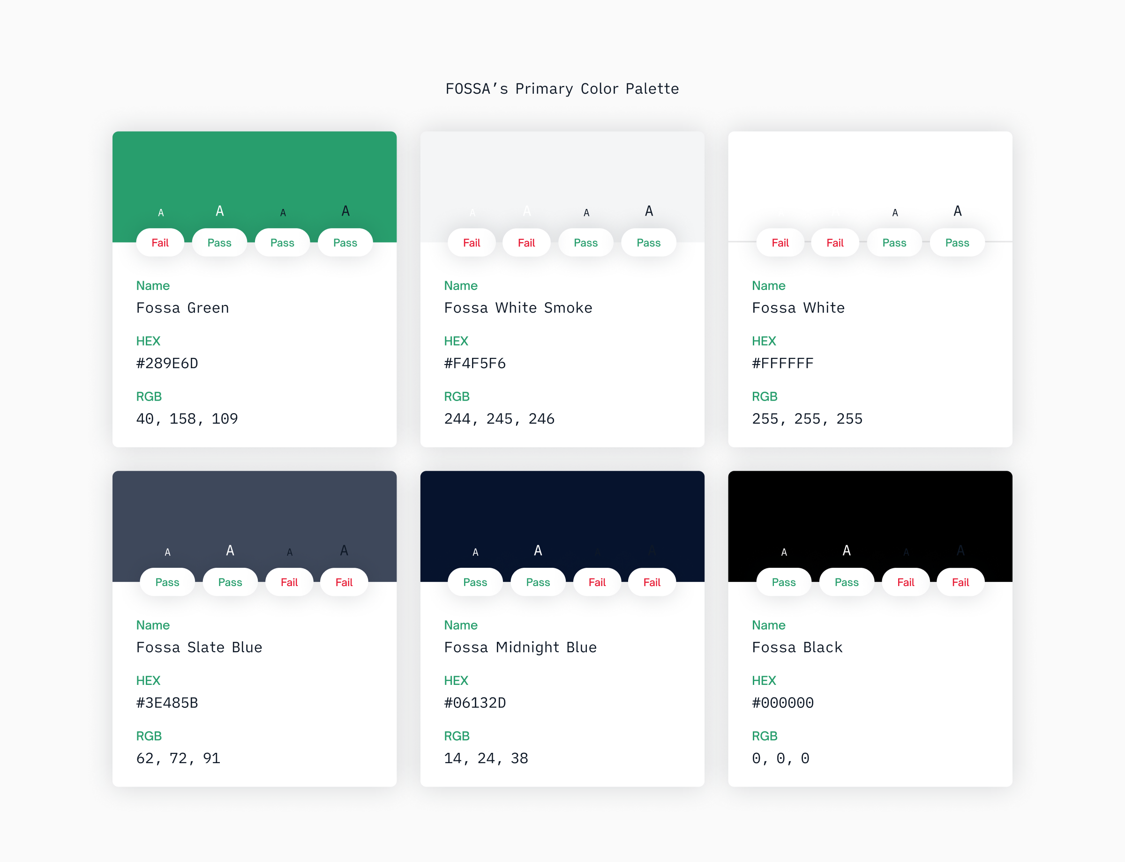The width and height of the screenshot is (1125, 862).
Task: Click the RGB value 40, 158, 109
Action: (x=187, y=419)
